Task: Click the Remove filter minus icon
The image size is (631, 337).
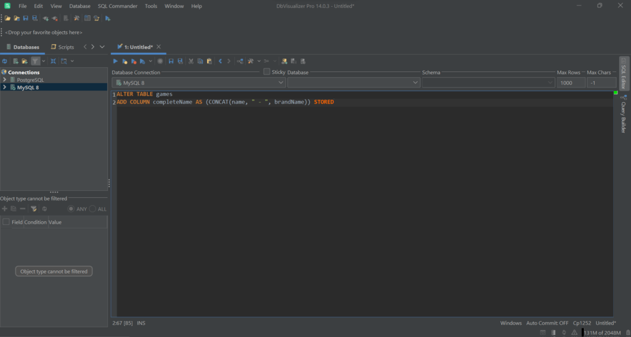Action: tap(23, 209)
